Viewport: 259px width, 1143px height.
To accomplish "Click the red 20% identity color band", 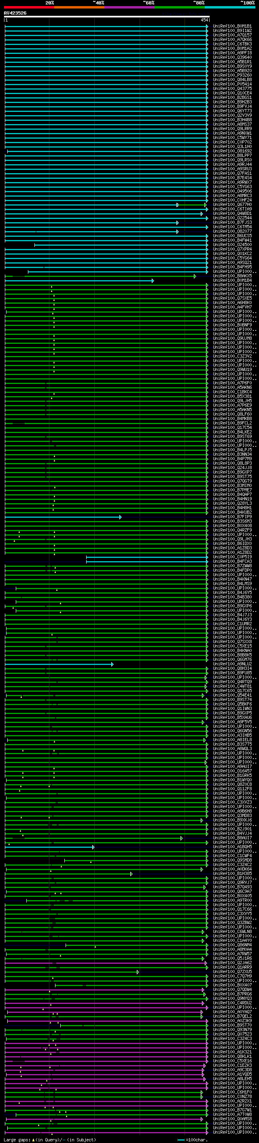I will click(x=29, y=7).
